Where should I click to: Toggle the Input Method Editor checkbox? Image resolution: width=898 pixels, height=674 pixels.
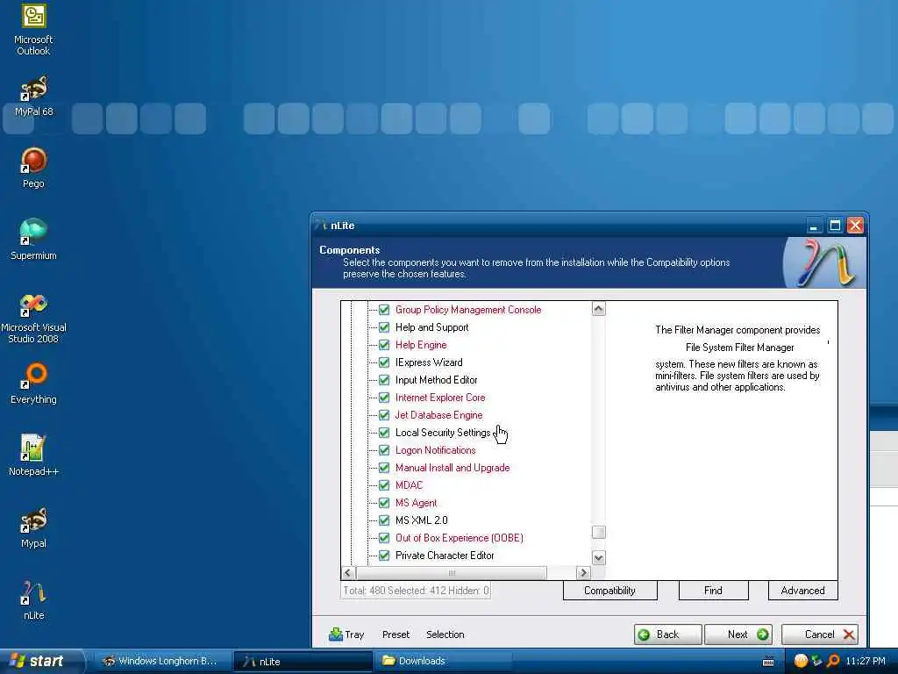(x=384, y=380)
